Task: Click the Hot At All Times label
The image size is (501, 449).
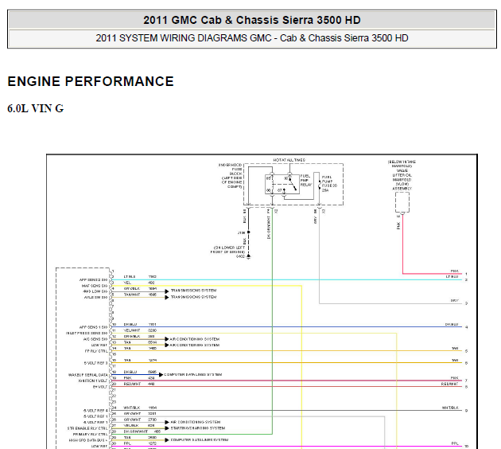Action: tap(289, 160)
